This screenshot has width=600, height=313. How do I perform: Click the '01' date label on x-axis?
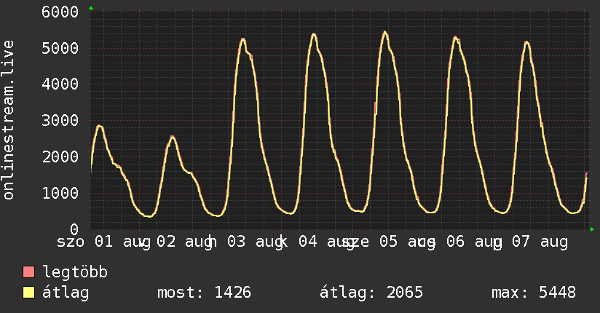click(103, 242)
